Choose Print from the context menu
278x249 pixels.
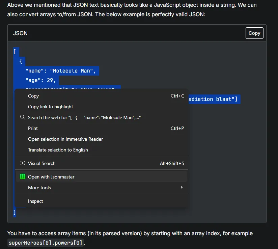33,128
